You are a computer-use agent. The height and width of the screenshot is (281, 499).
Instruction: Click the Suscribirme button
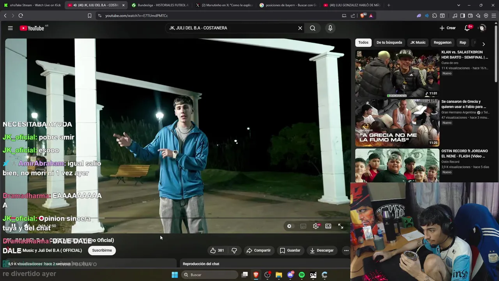tap(102, 251)
